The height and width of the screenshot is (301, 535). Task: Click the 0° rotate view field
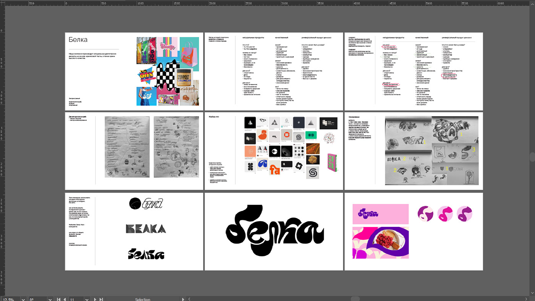[37, 299]
